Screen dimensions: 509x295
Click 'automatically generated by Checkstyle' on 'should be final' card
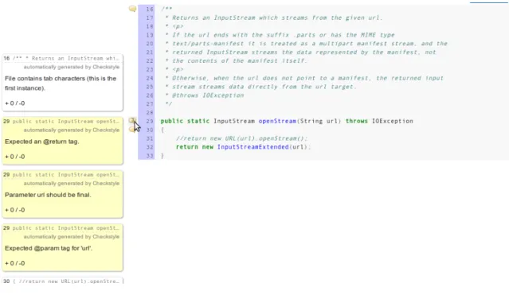(x=72, y=184)
